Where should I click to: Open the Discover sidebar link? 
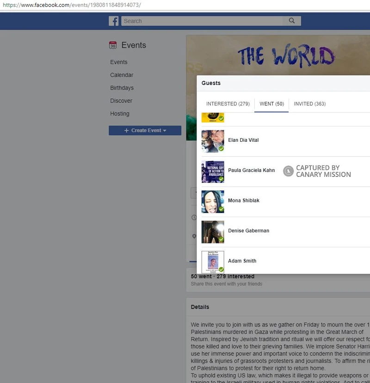point(121,101)
